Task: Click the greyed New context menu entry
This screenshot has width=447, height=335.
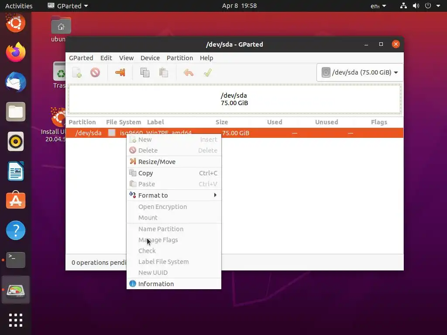Action: (x=174, y=140)
